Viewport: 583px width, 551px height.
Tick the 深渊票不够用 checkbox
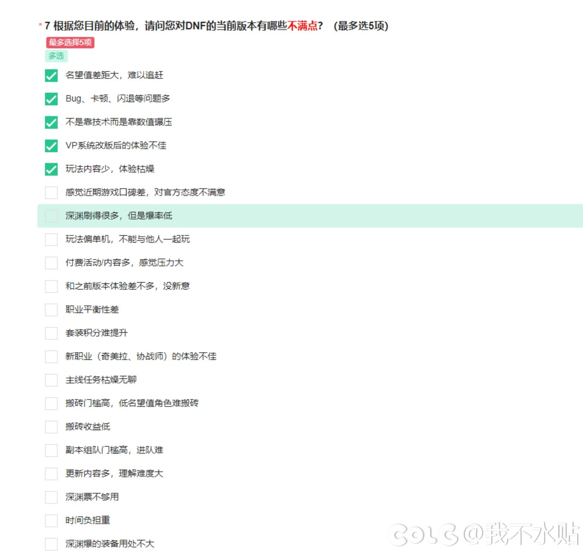click(x=51, y=497)
